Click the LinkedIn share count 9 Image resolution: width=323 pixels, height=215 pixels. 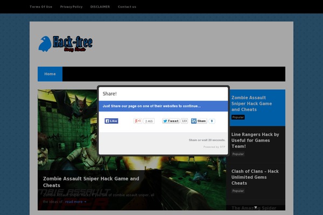[x=212, y=121]
